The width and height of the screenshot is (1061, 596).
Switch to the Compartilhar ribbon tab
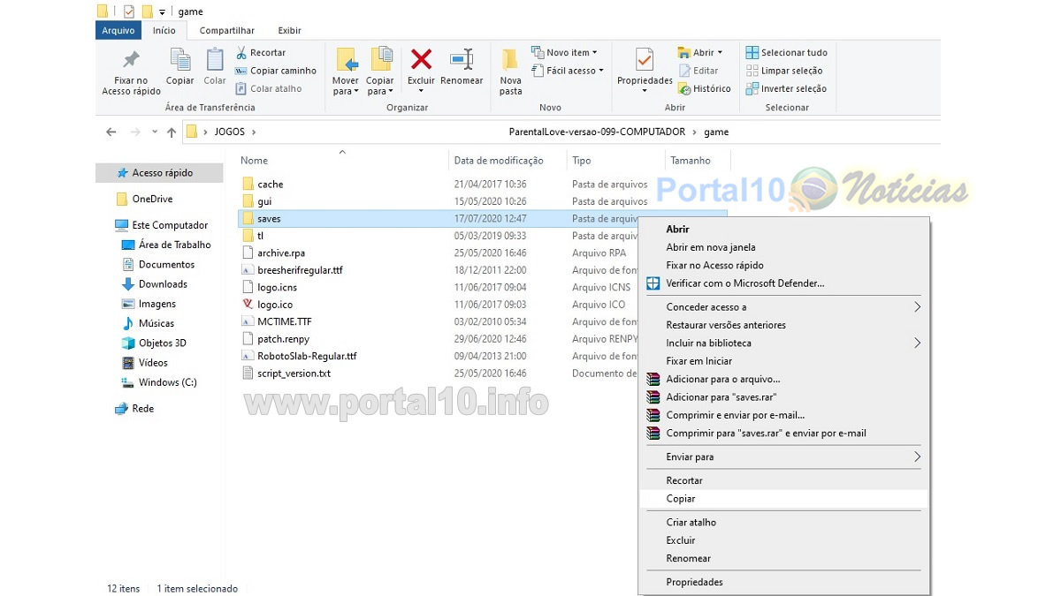[x=227, y=30]
